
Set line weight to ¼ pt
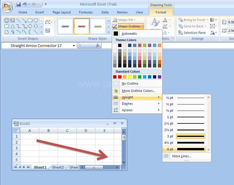click(x=185, y=98)
